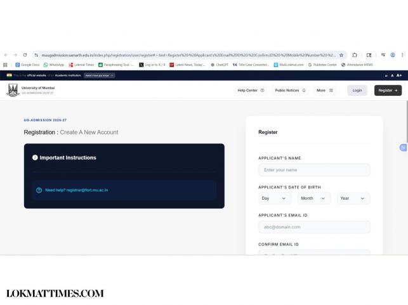This screenshot has height=305, width=408.
Task: Open the Chrome three-dot menu
Action: [x=402, y=55]
